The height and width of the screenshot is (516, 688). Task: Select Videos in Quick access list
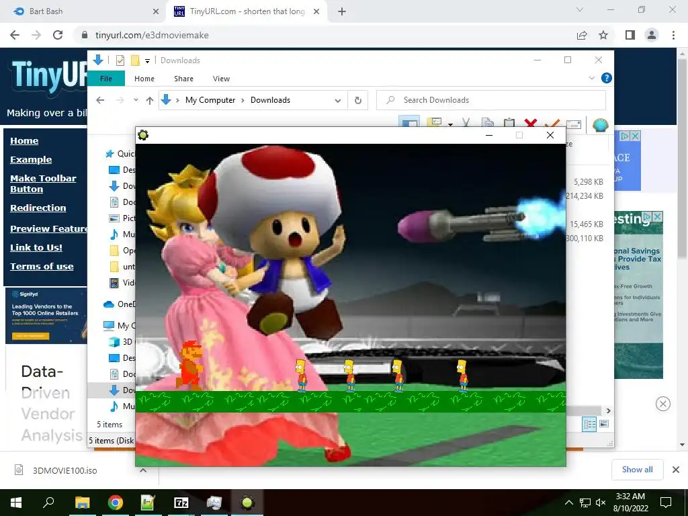tap(122, 283)
